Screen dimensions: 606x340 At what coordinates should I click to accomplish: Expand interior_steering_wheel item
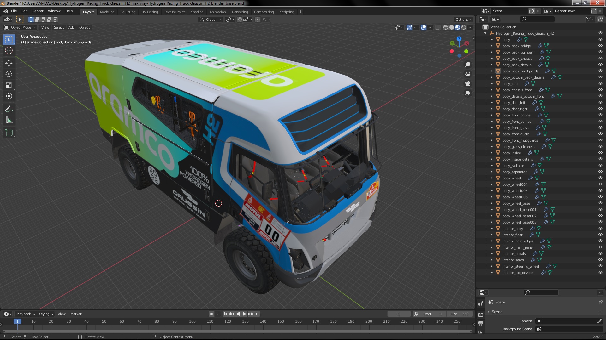pos(491,266)
